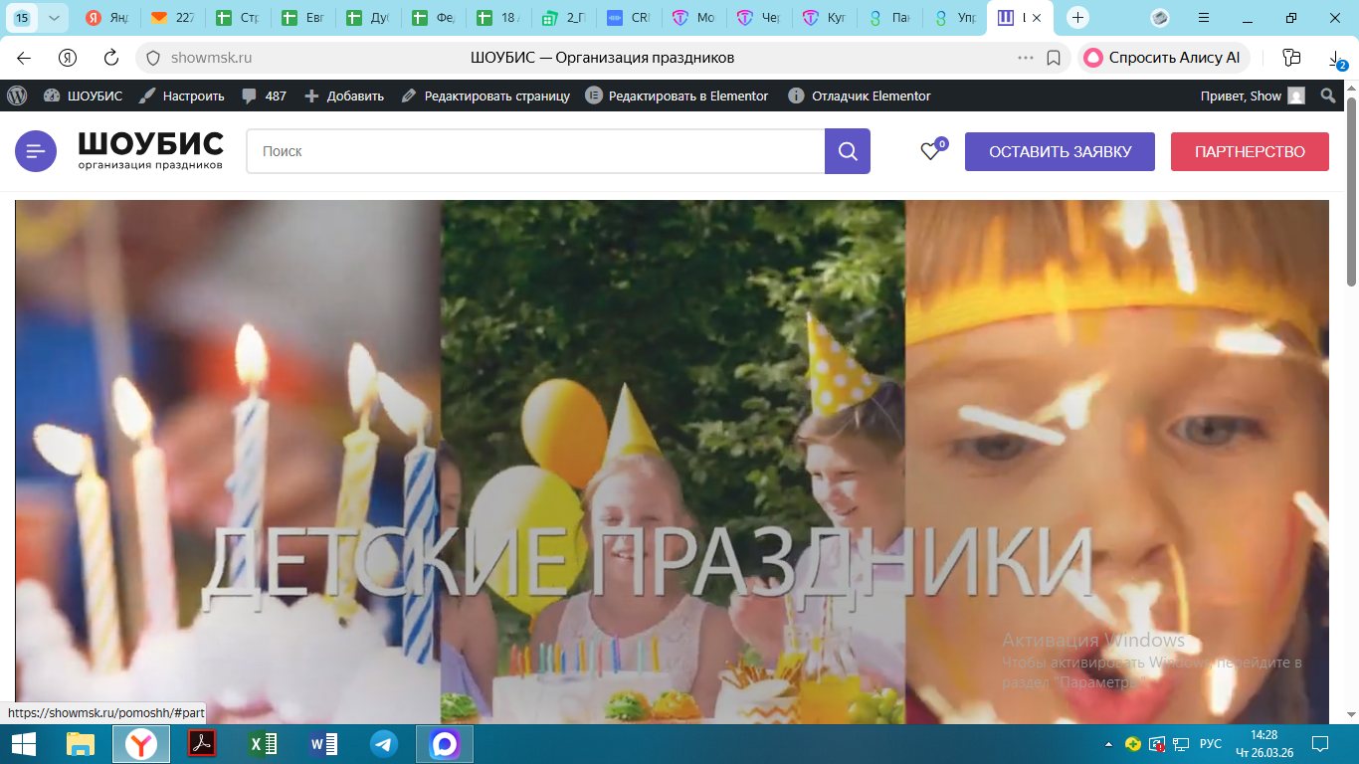This screenshot has width=1359, height=764.
Task: Open the tab group counter showing 15
Action: point(23,18)
